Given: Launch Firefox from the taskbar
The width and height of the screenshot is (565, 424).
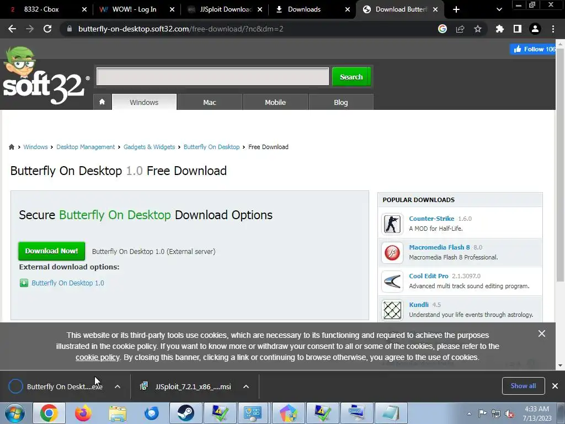Looking at the screenshot, I should tap(83, 413).
